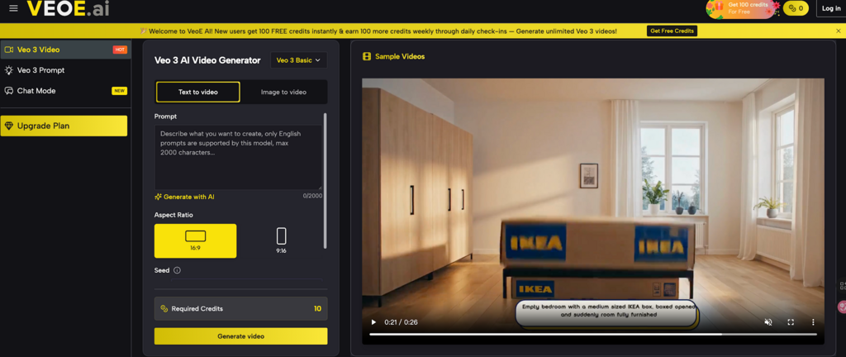Open Chat Mode in sidebar
This screenshot has height=357, width=846.
coord(36,91)
